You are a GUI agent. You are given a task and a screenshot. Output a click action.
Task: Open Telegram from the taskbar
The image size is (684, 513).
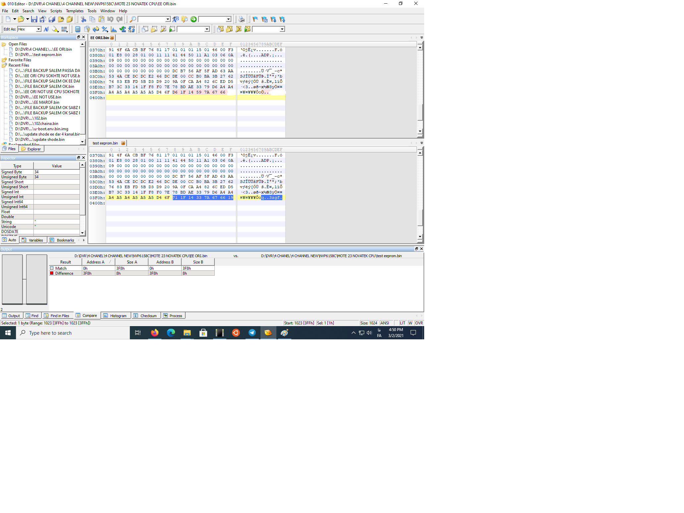click(252, 333)
